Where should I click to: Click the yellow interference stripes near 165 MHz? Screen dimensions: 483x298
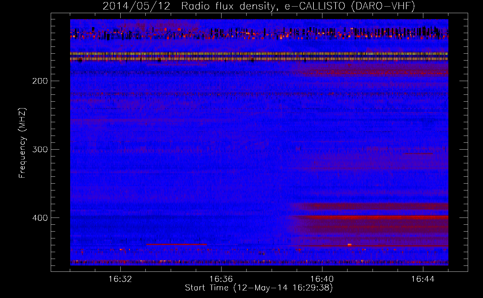pyautogui.click(x=259, y=56)
